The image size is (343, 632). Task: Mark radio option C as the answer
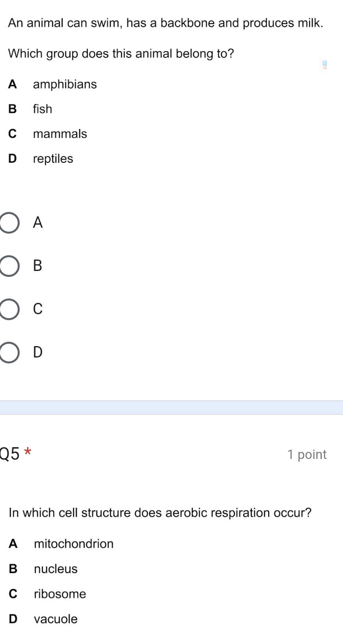pos(9,309)
